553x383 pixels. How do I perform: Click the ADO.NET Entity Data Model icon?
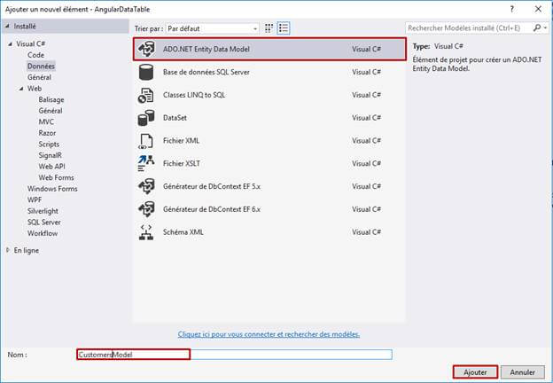(x=146, y=49)
